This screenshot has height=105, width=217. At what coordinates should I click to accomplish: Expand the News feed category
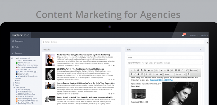(14, 85)
